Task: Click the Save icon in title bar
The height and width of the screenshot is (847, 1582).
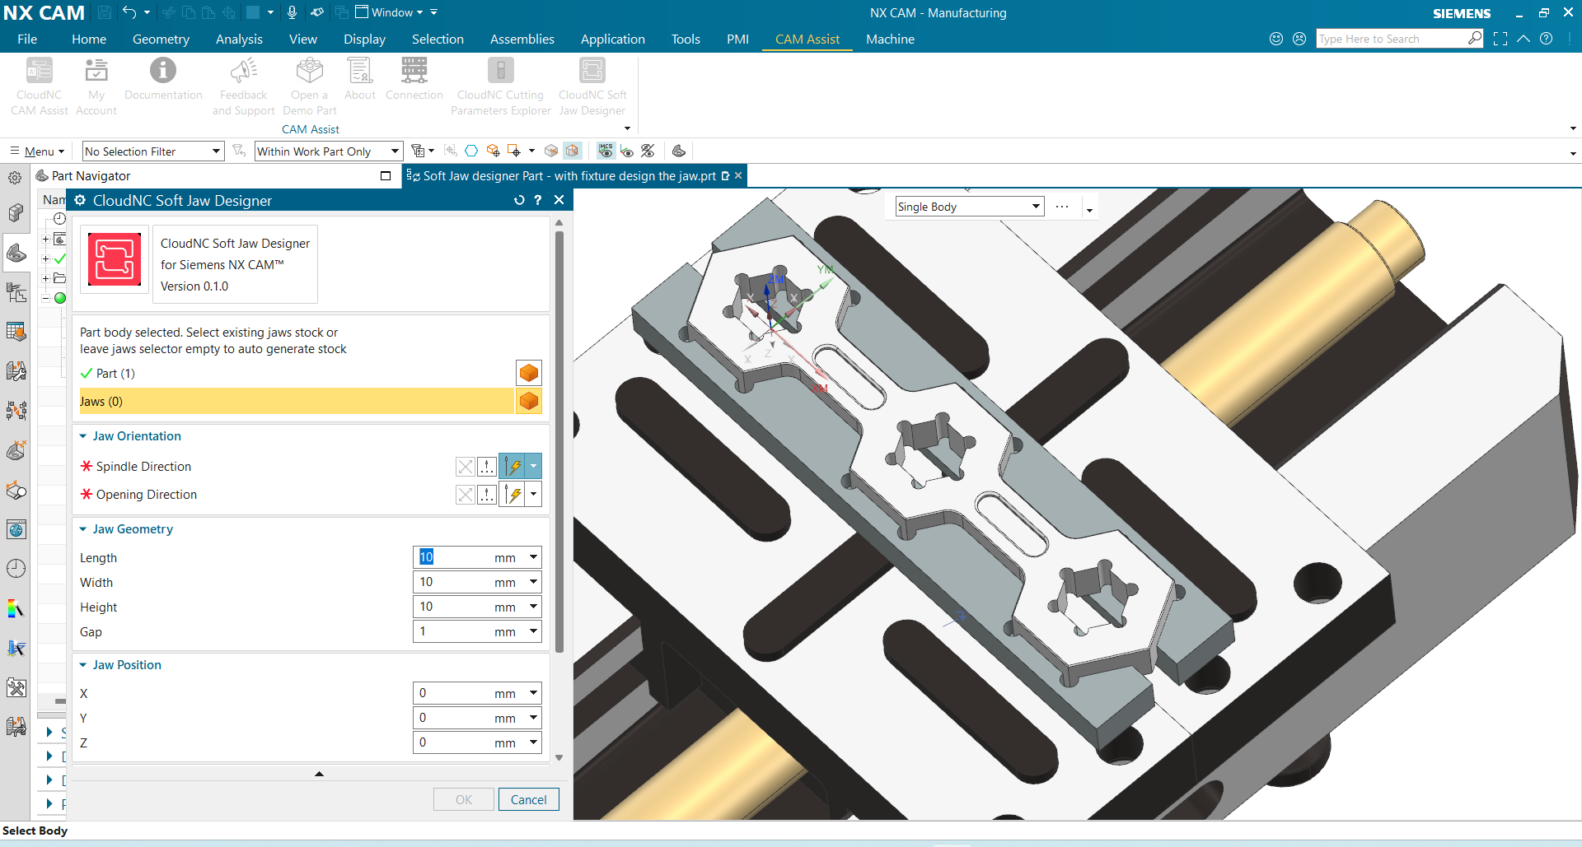Action: pos(105,12)
